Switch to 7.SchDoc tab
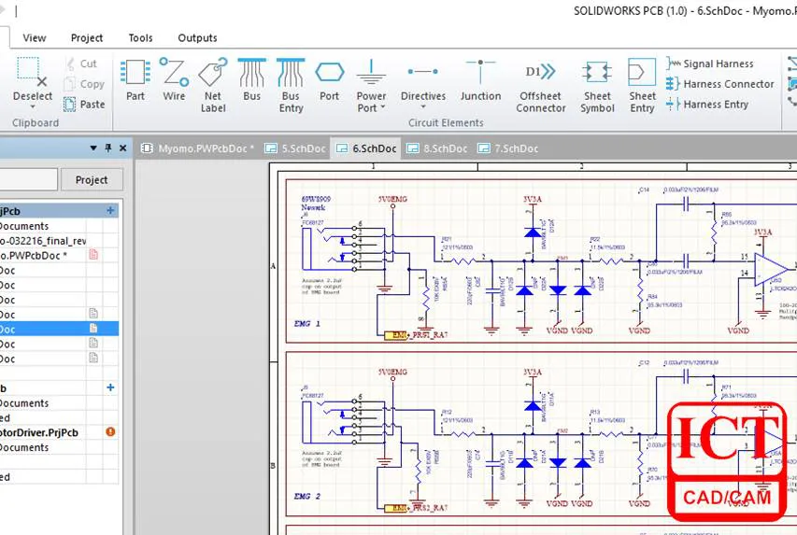The height and width of the screenshot is (535, 797). 507,148
